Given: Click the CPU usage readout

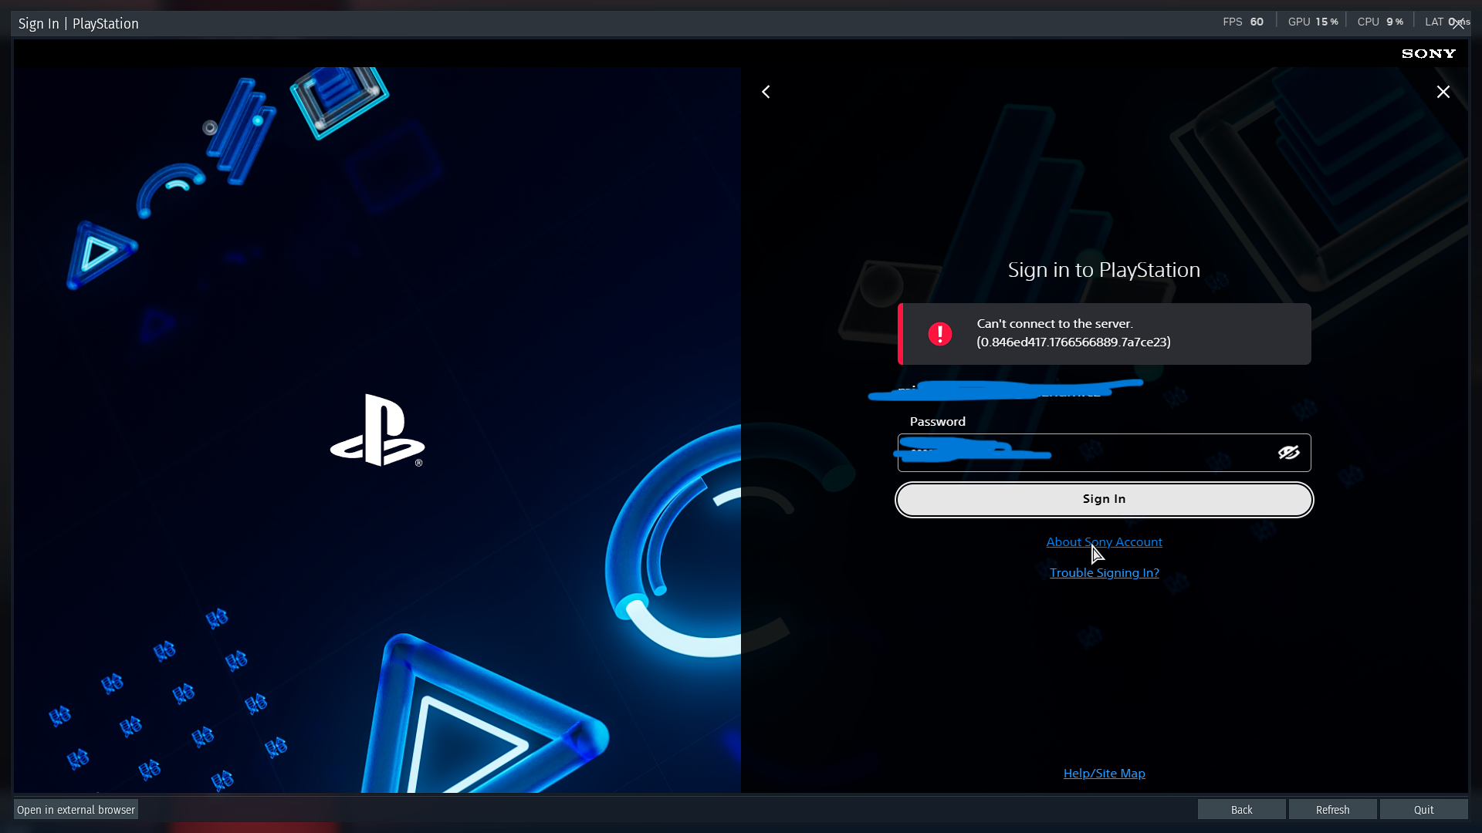Looking at the screenshot, I should pyautogui.click(x=1380, y=22).
